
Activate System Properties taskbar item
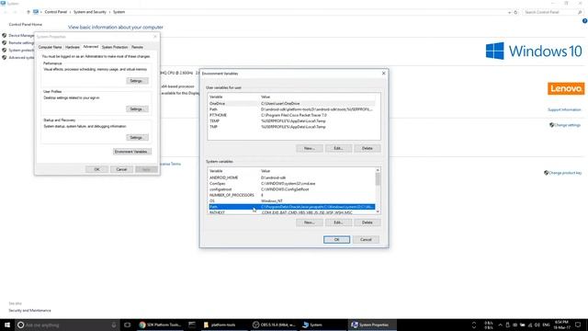click(372, 325)
